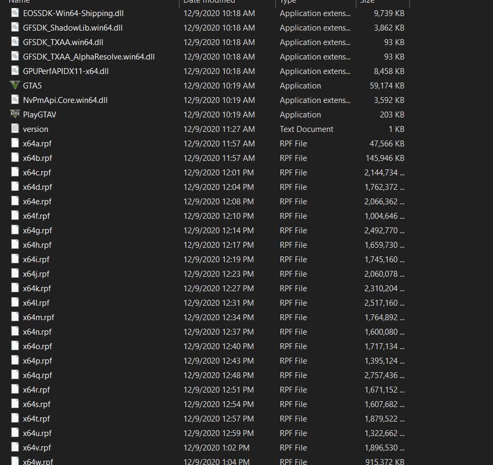Click the x64t.rpf file icon

[15, 418]
